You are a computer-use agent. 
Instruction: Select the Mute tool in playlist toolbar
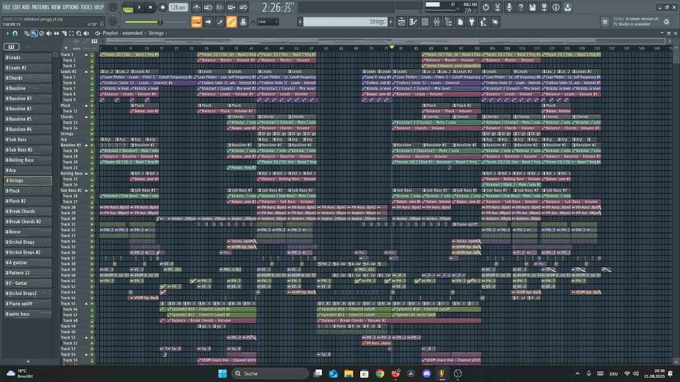[49, 33]
